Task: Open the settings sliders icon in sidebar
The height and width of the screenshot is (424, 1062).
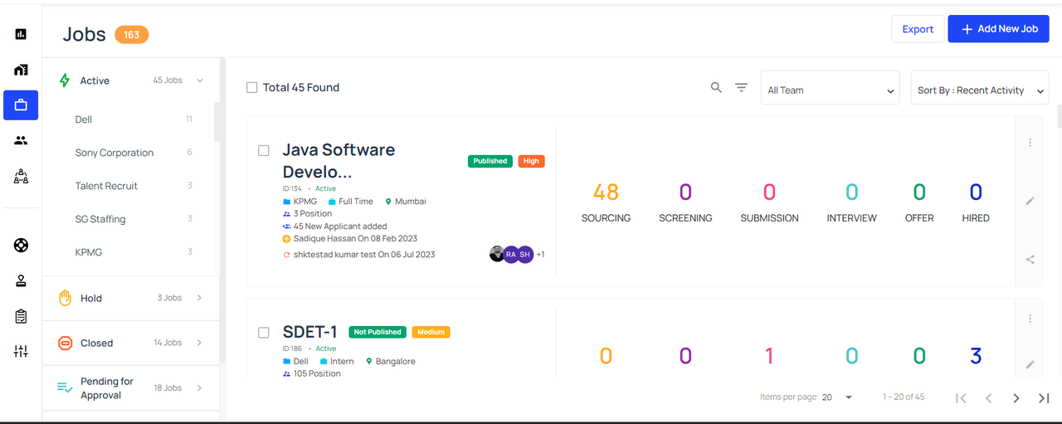Action: tap(21, 352)
